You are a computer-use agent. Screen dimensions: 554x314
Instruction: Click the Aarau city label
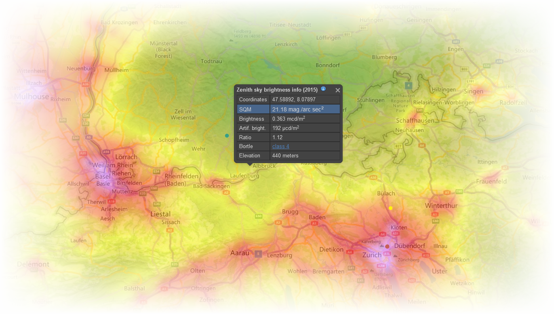[x=240, y=253]
